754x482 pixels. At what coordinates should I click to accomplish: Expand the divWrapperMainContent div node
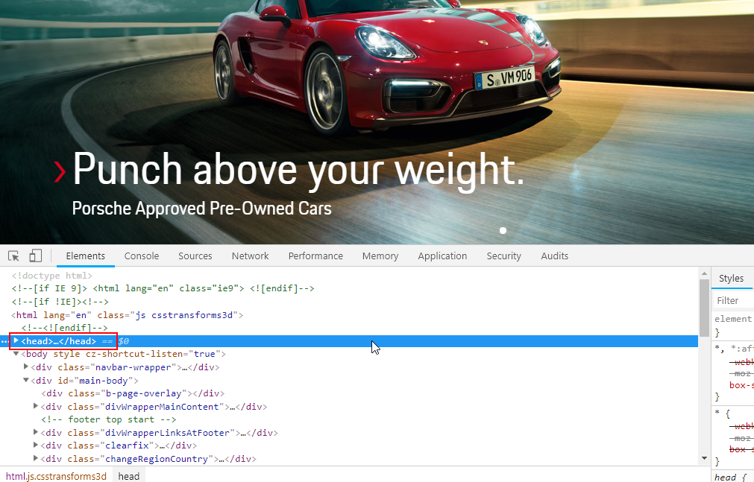35,406
